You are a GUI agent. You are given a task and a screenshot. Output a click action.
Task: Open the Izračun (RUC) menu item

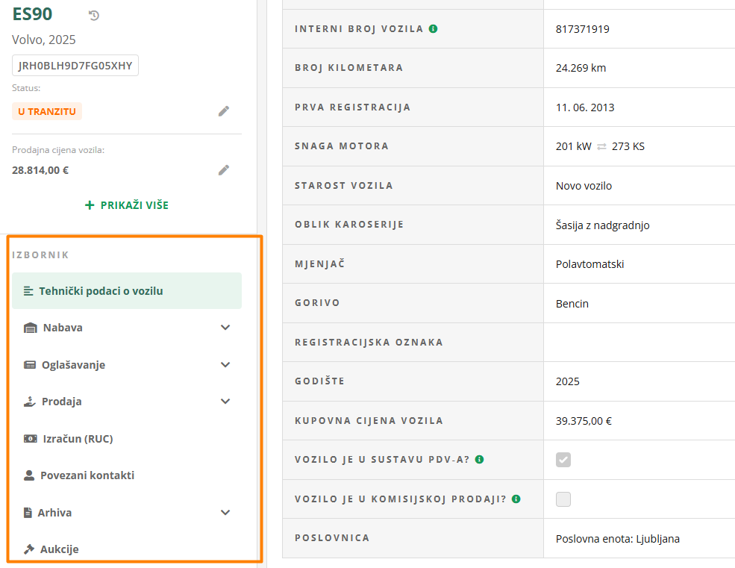78,439
